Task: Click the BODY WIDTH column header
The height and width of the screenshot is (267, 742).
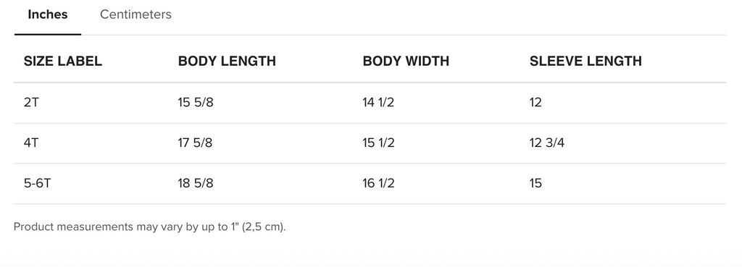Action: coord(406,61)
